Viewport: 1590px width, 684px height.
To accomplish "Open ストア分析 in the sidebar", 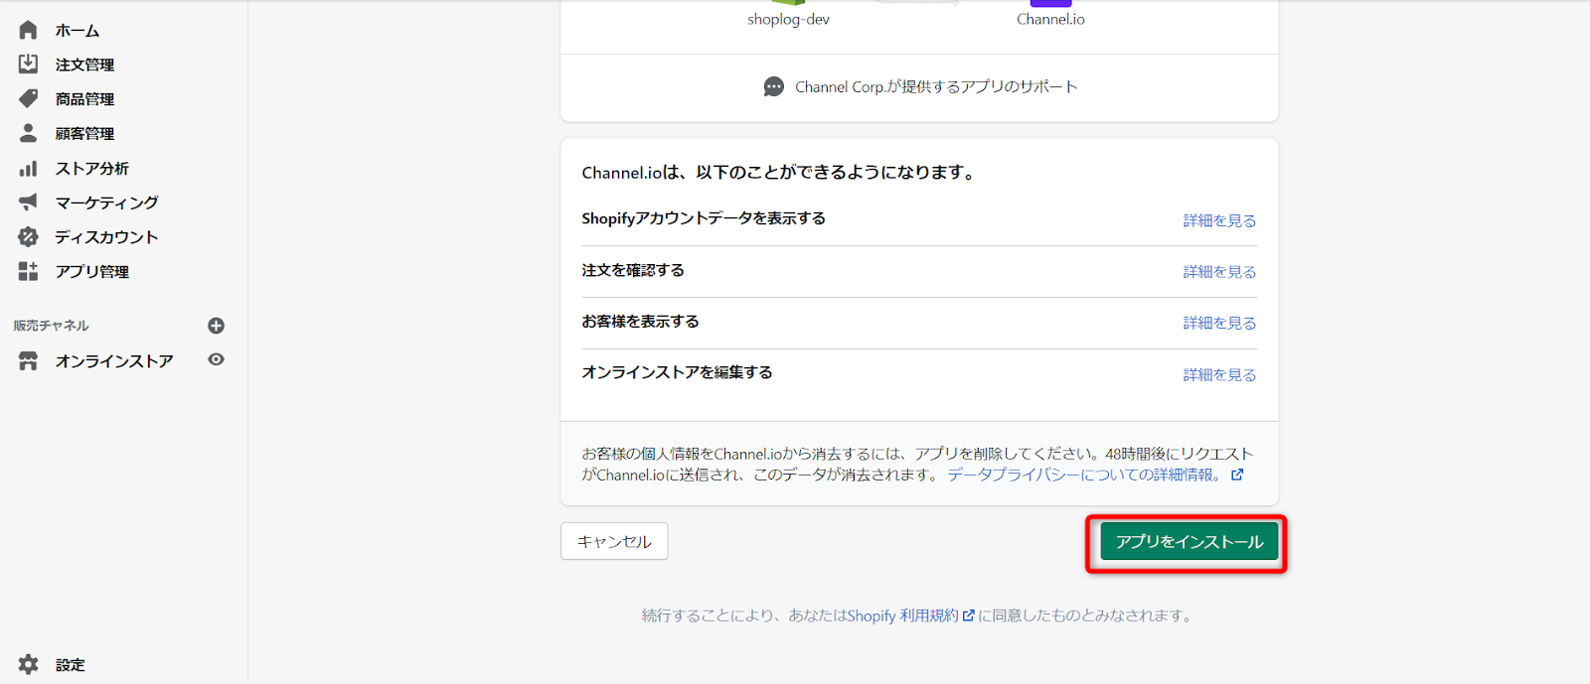I will coord(92,168).
